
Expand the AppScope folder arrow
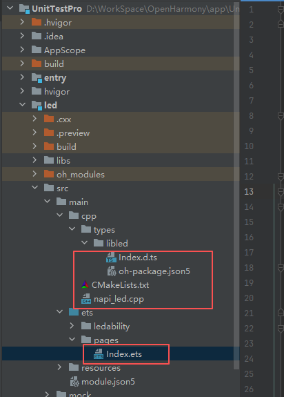coord(22,50)
